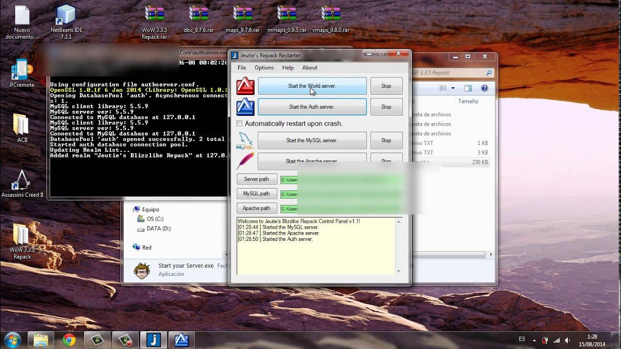Image resolution: width=621 pixels, height=349 pixels.
Task: Click the volume icon in system tray
Action: click(x=567, y=340)
